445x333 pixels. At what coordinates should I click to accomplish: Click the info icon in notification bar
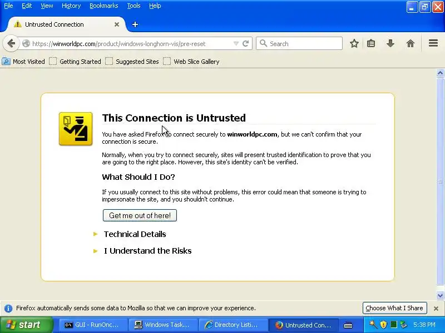(x=8, y=308)
